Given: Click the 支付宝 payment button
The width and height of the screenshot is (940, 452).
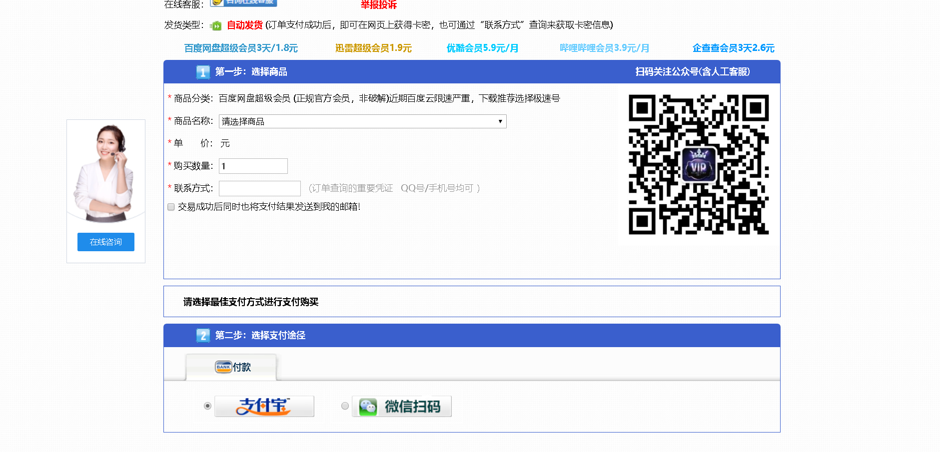Looking at the screenshot, I should (264, 406).
